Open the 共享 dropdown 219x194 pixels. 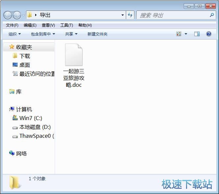(71, 34)
